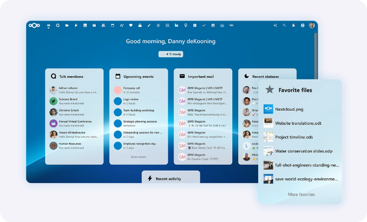Click the weather status '-4 °C cloudy'

pos(172,54)
